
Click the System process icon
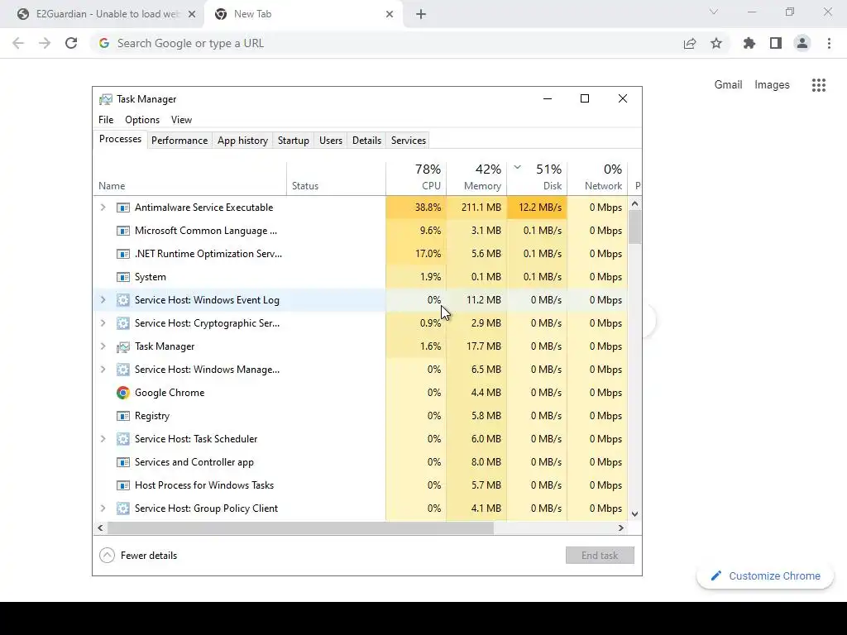point(123,277)
